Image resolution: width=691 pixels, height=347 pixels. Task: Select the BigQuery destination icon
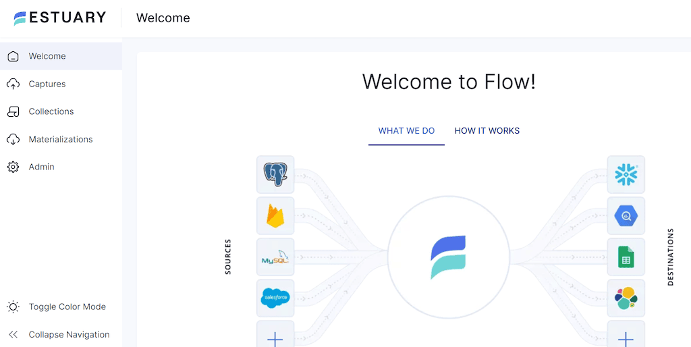point(626,215)
